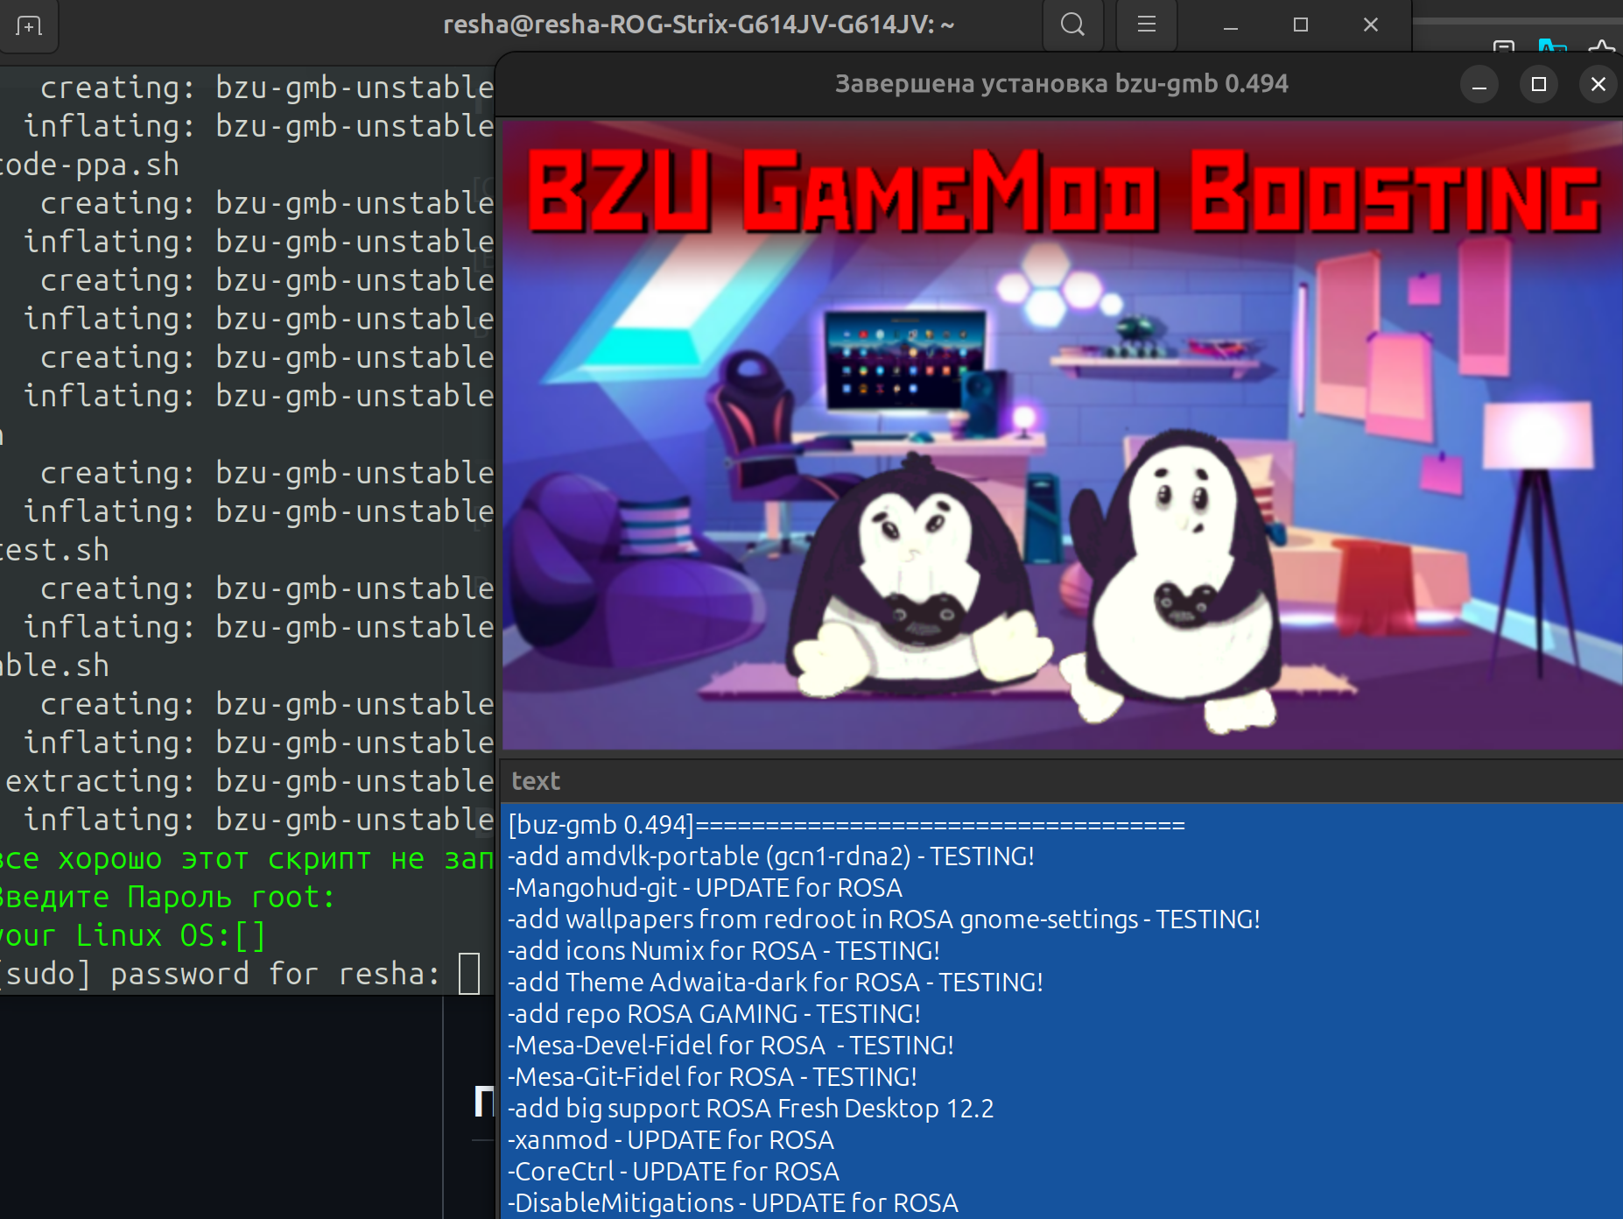Click the sudo password prompt cursor in terminal

pyautogui.click(x=469, y=974)
